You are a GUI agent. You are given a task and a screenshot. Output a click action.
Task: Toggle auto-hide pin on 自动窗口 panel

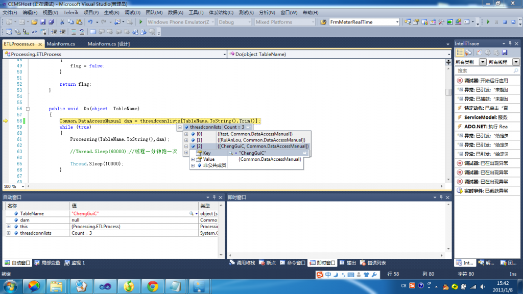(x=214, y=198)
